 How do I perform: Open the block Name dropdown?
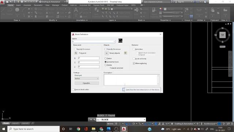tap(114, 41)
